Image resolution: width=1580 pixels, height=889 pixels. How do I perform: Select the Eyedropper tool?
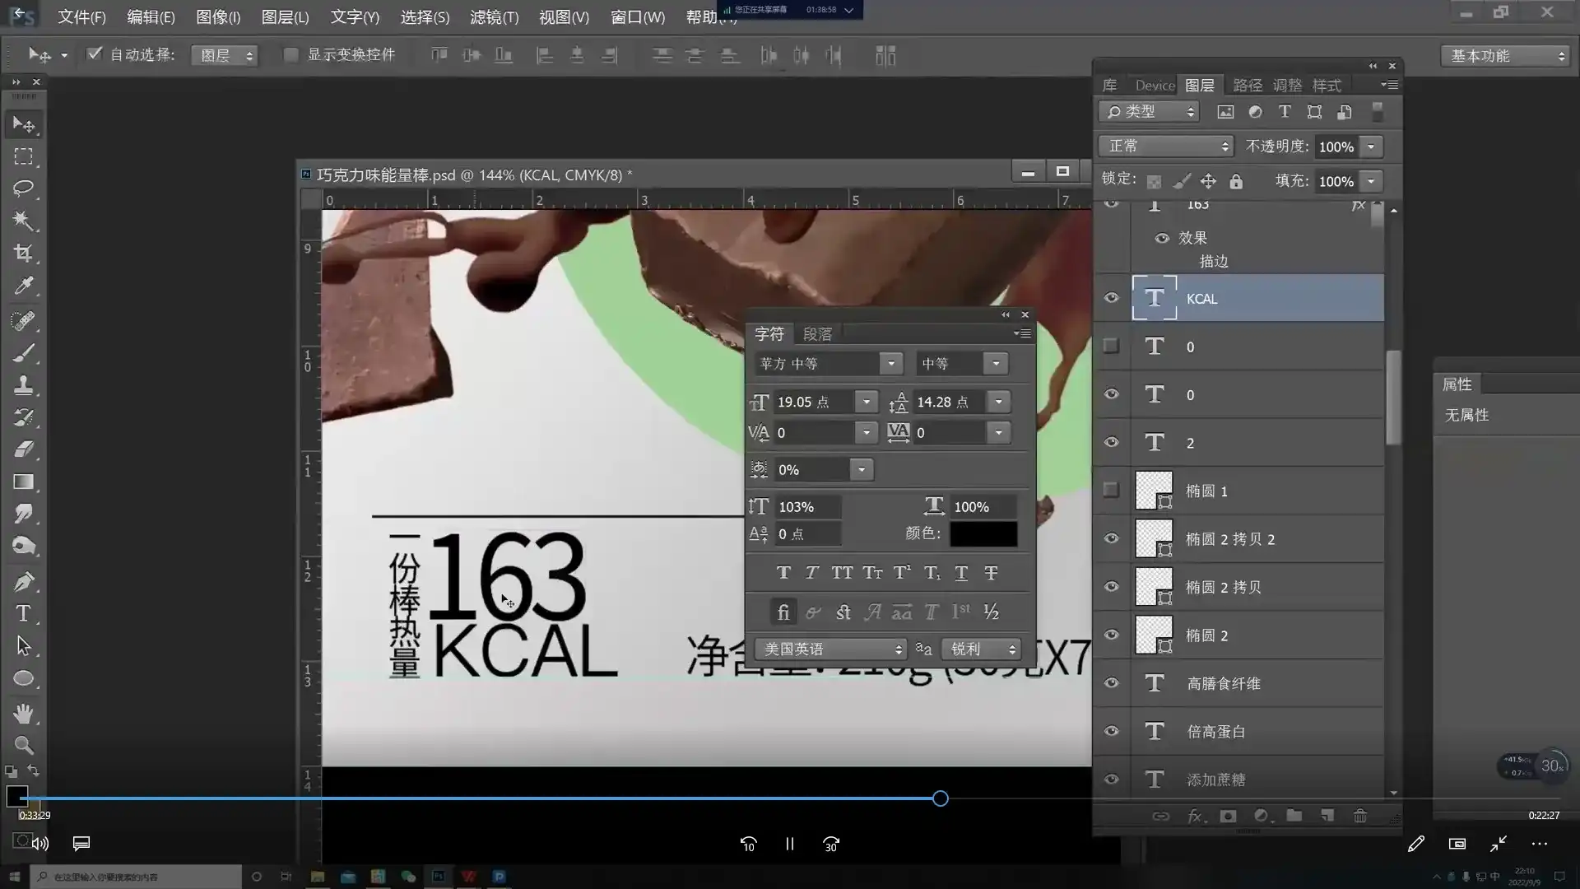click(23, 286)
